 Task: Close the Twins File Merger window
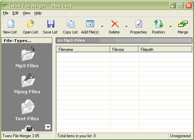(x=189, y=5)
